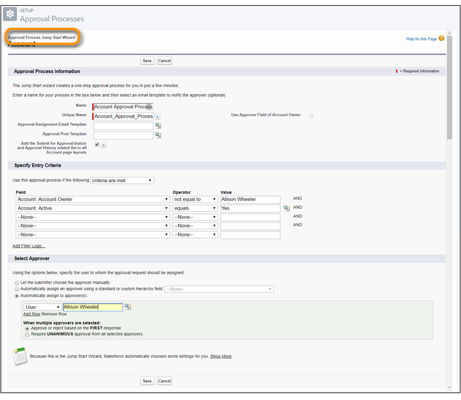
Task: Open the 'not equal to' operator dropdown
Action: point(195,199)
